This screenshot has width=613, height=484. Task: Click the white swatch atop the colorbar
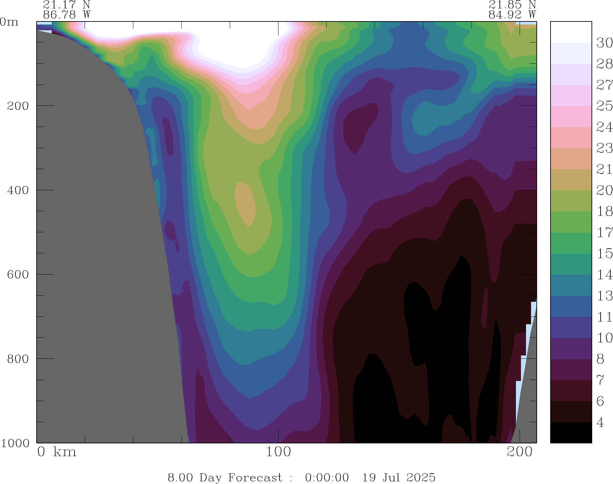click(571, 32)
